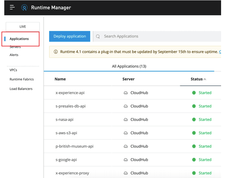Screen dimensions: 225x178
Task: Click the Runtime Manager logo icon
Action: click(24, 8)
